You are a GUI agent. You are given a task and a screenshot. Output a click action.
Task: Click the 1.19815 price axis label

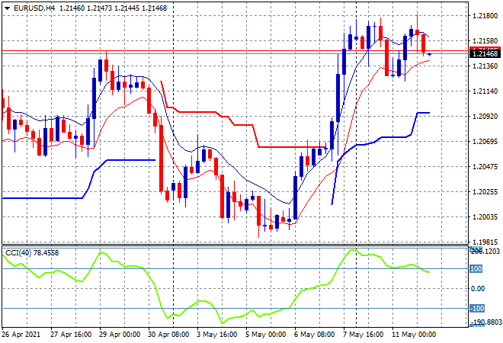485,242
